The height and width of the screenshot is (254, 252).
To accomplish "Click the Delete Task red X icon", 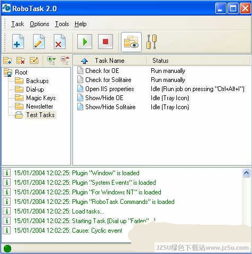I will click(x=60, y=42).
